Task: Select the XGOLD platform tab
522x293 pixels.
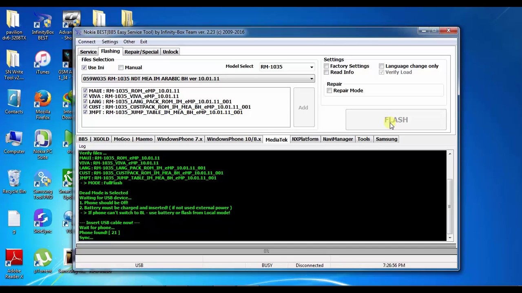Action: click(x=101, y=139)
